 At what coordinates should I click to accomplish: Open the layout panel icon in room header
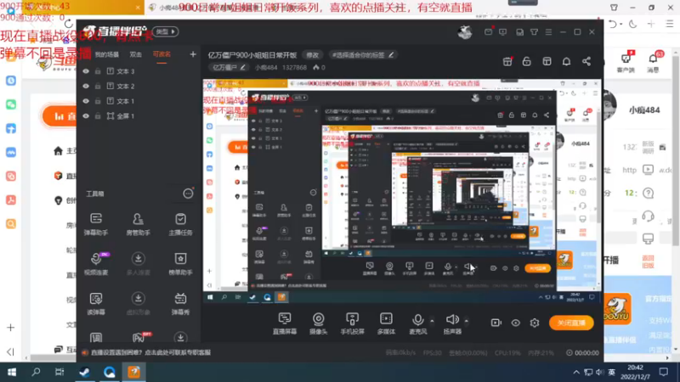547,61
